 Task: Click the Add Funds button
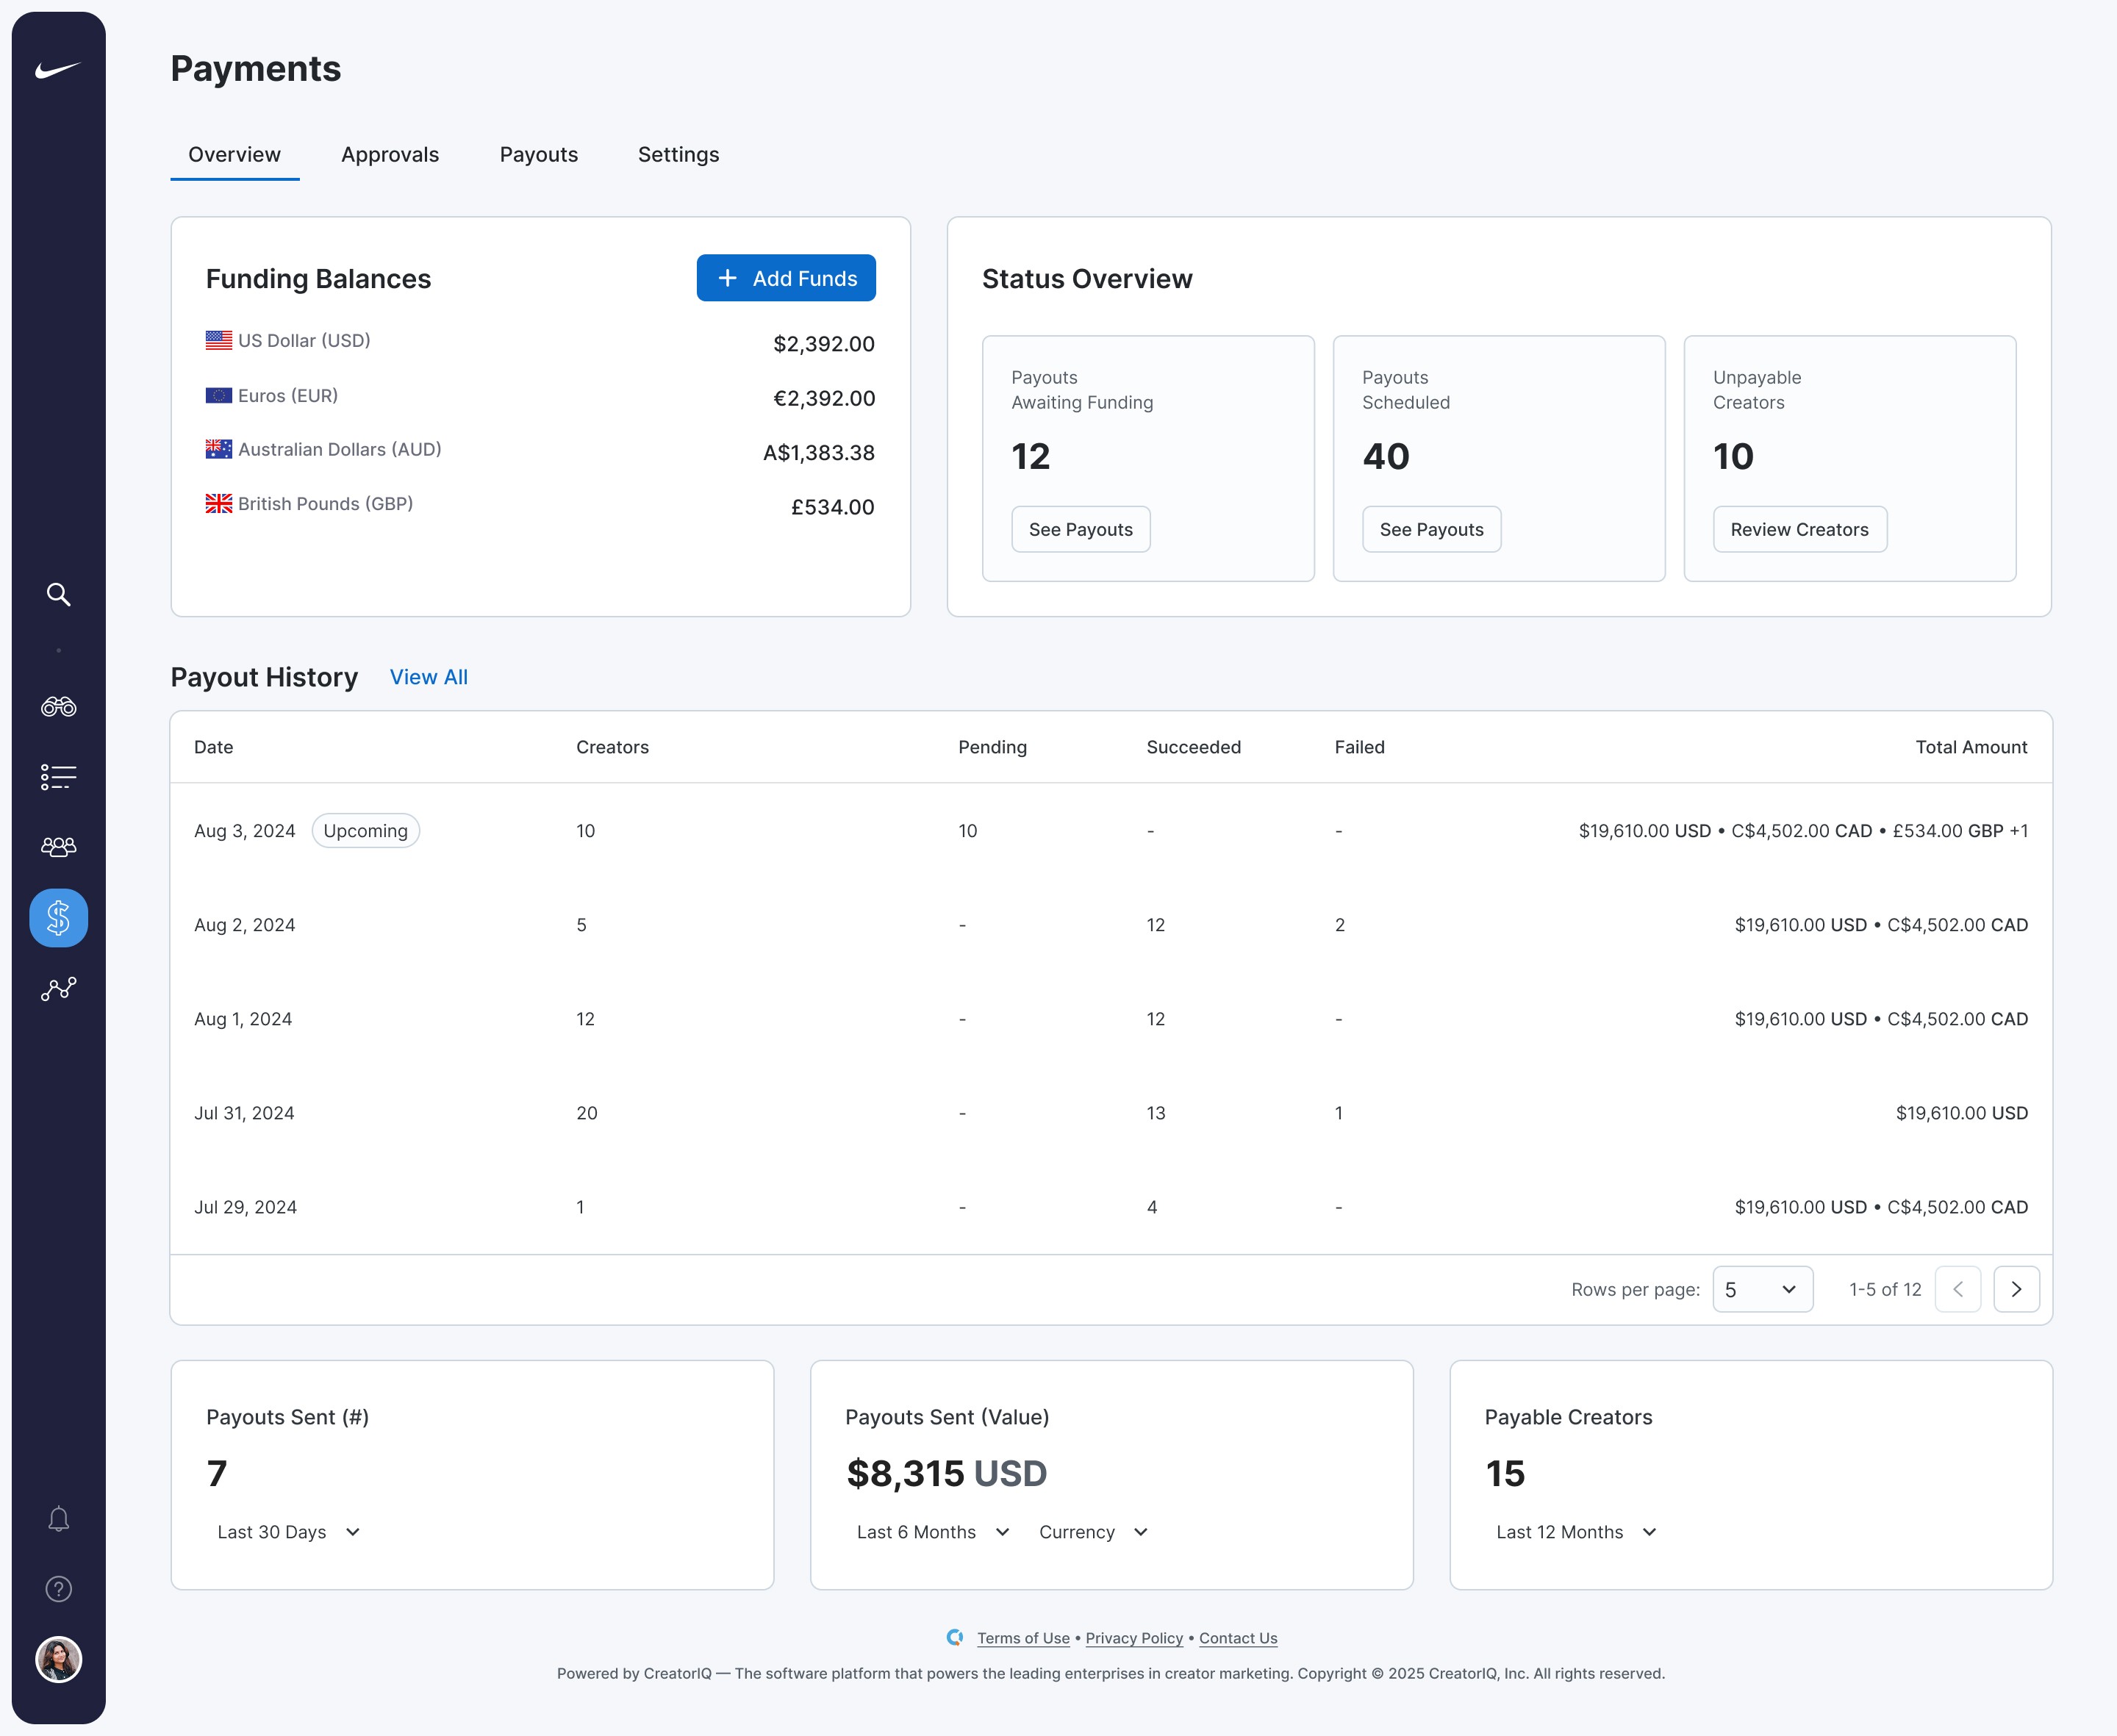coord(786,278)
